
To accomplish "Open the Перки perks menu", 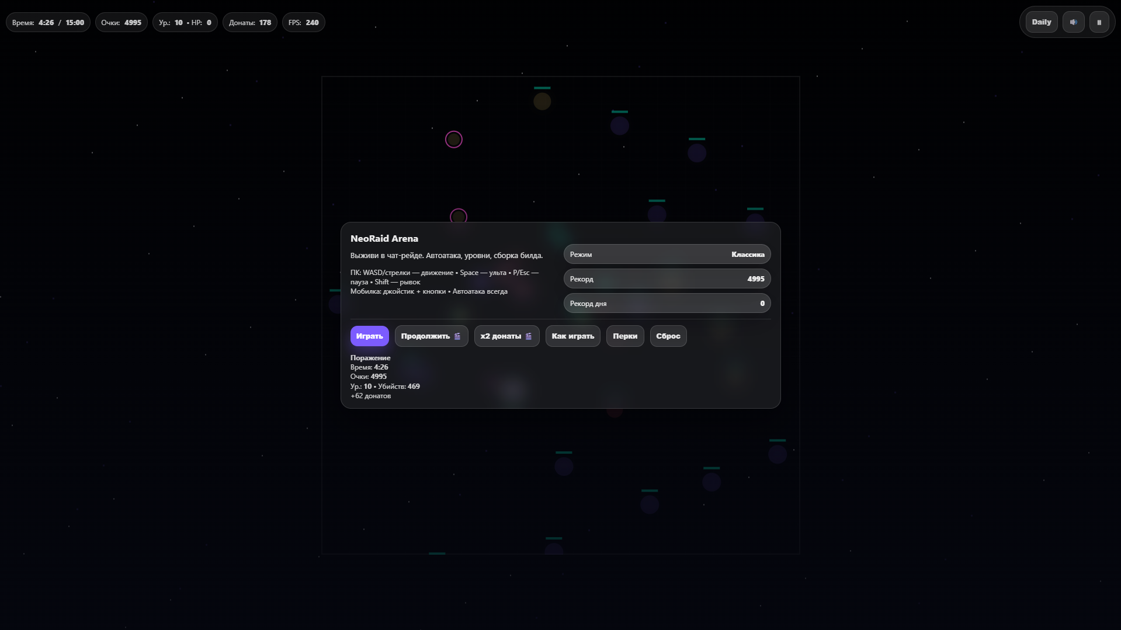I will [625, 336].
